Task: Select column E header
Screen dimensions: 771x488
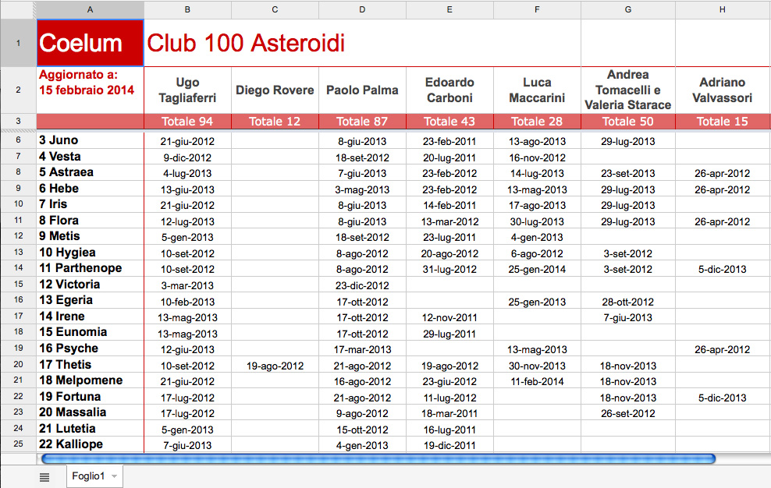Action: (x=449, y=9)
